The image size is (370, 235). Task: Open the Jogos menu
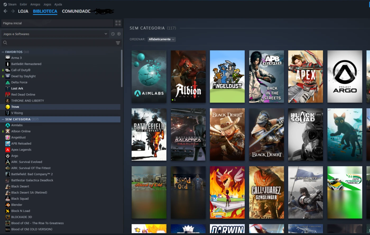point(47,4)
